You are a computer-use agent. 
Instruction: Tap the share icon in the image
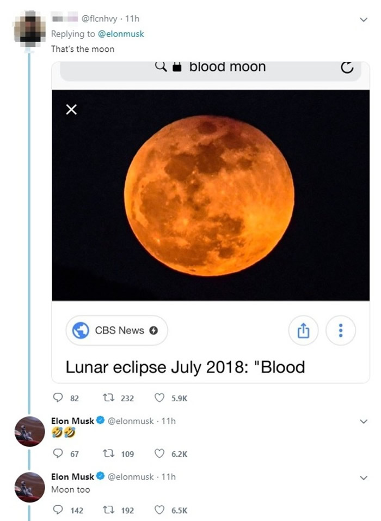[x=304, y=330]
